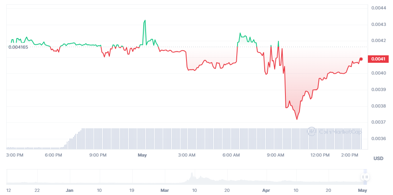Click the May label on main time axis
This screenshot has height=195, width=393.
[142, 155]
